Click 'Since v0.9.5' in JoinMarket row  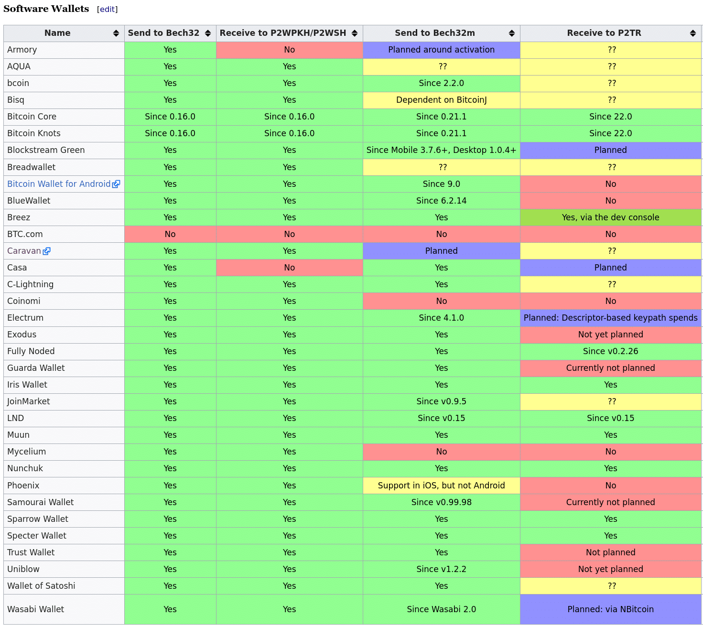(442, 401)
